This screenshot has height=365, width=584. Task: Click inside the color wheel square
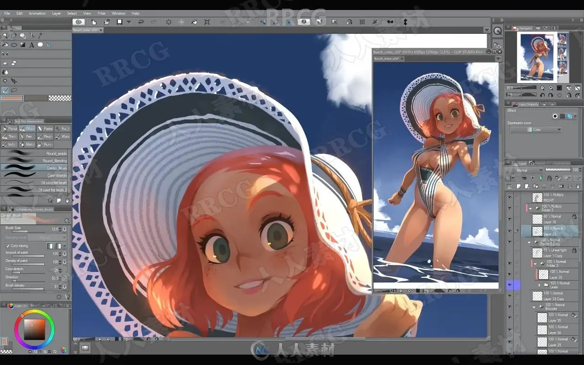34,329
